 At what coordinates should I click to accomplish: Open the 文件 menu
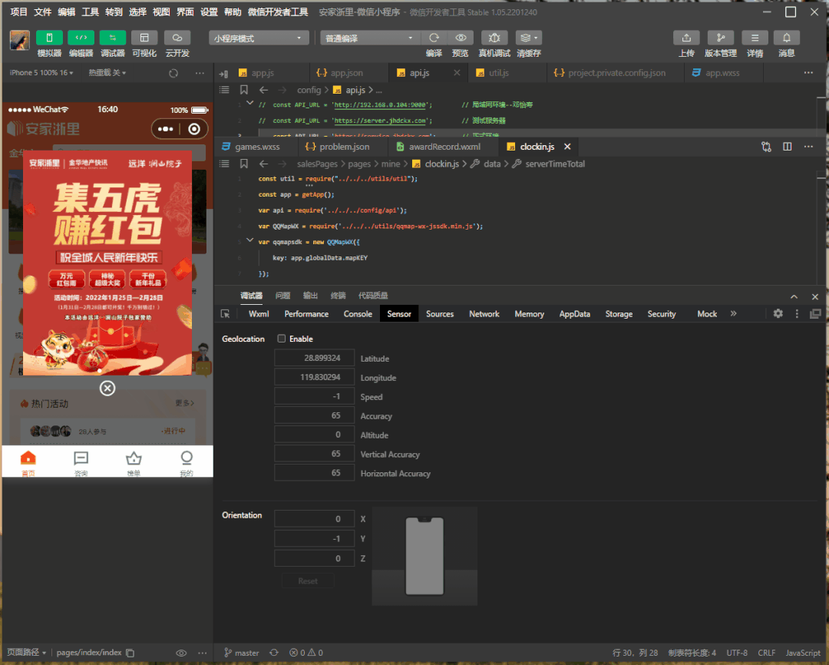click(x=43, y=12)
